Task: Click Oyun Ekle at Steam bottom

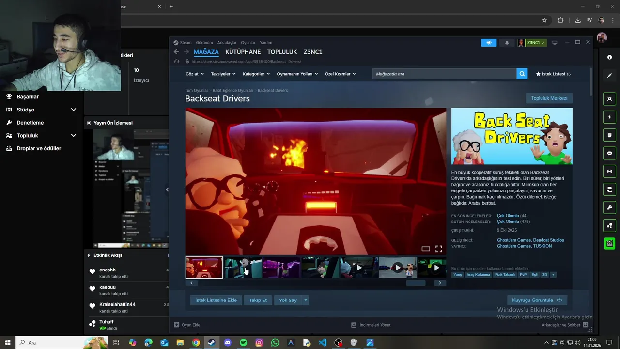Action: (187, 325)
